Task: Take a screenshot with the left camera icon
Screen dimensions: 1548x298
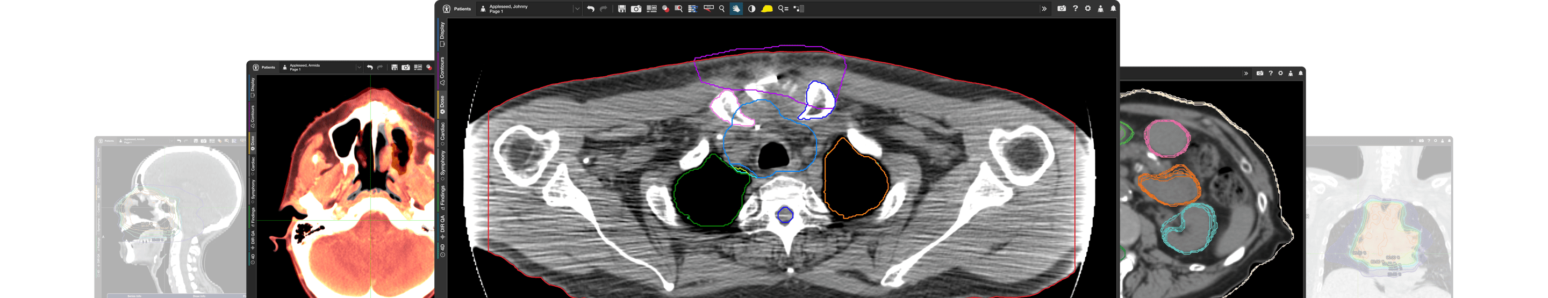Action: [636, 9]
